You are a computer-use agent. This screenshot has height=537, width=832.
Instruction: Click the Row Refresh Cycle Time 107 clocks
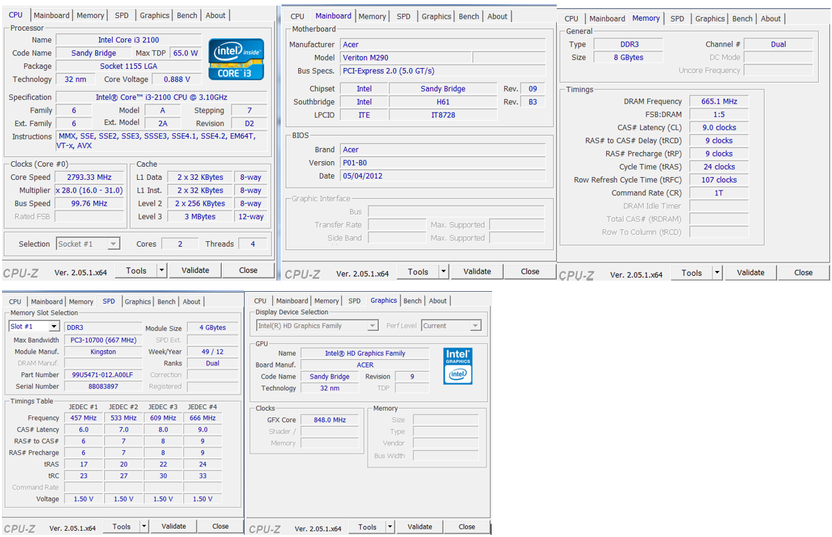click(x=719, y=180)
